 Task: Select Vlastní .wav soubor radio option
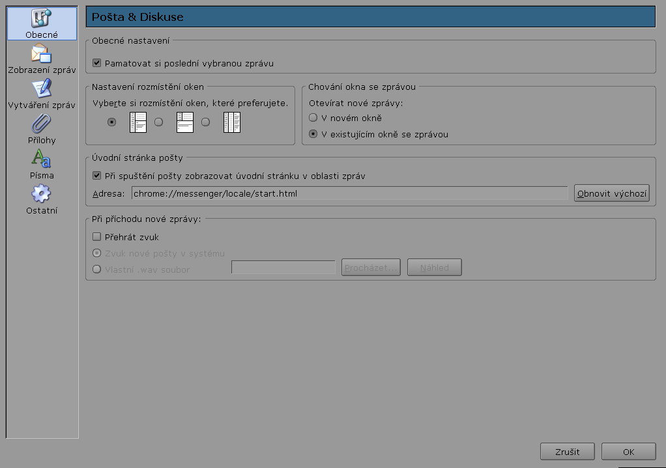[x=97, y=269]
